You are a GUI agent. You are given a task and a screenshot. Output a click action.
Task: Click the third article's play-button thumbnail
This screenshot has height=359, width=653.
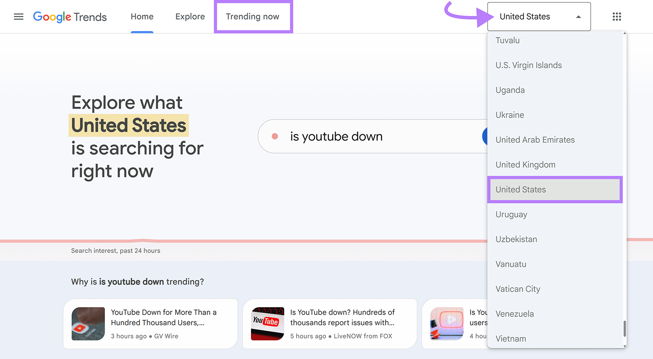point(446,324)
